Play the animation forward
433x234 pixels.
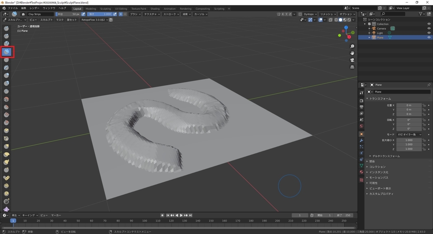point(181,215)
